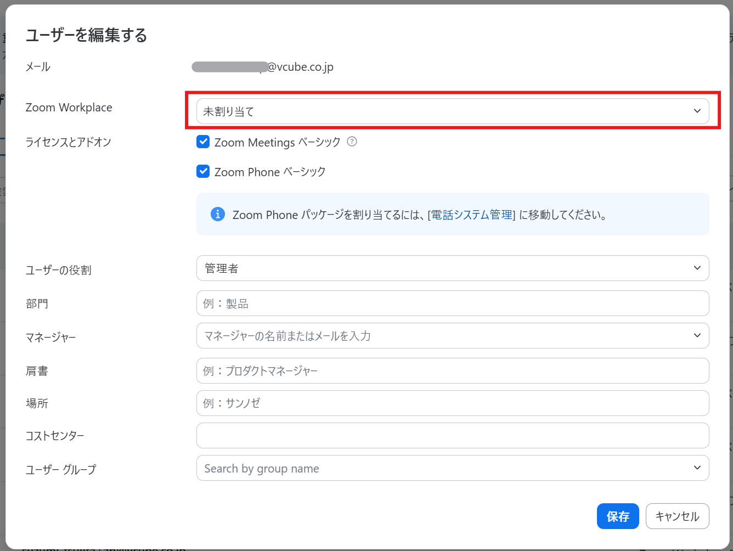Click the Zoom Workplace field label
Image resolution: width=733 pixels, height=551 pixels.
(69, 108)
